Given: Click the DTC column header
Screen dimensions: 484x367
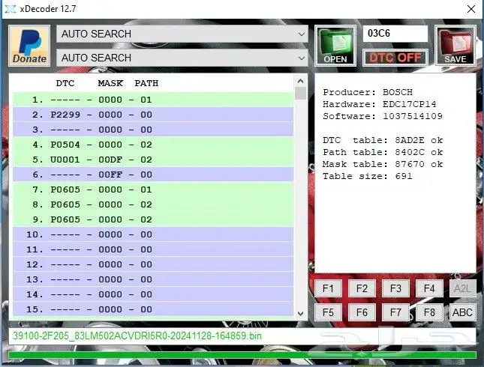Looking at the screenshot, I should [65, 83].
